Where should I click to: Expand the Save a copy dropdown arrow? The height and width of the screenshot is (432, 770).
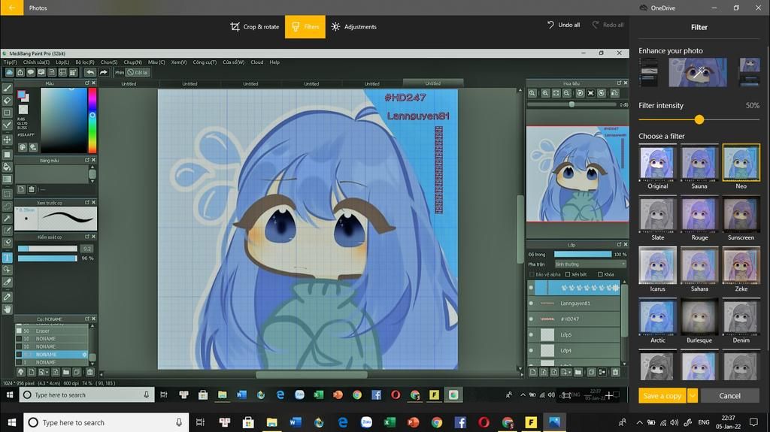click(693, 396)
